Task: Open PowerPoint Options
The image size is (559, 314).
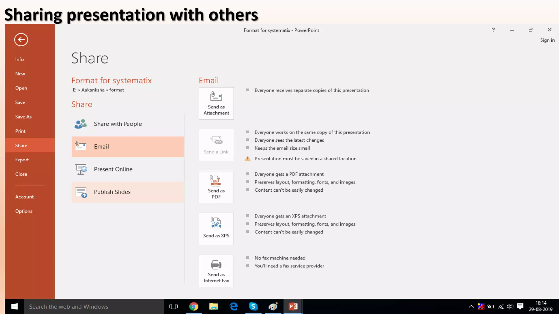Action: pos(24,211)
